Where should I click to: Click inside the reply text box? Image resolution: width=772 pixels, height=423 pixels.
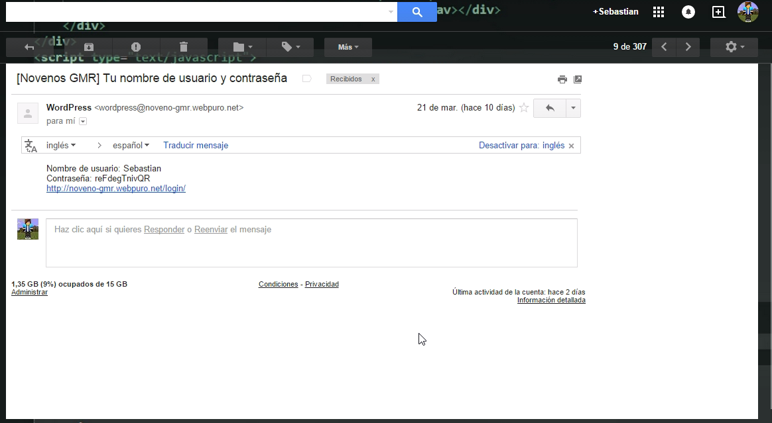[311, 243]
